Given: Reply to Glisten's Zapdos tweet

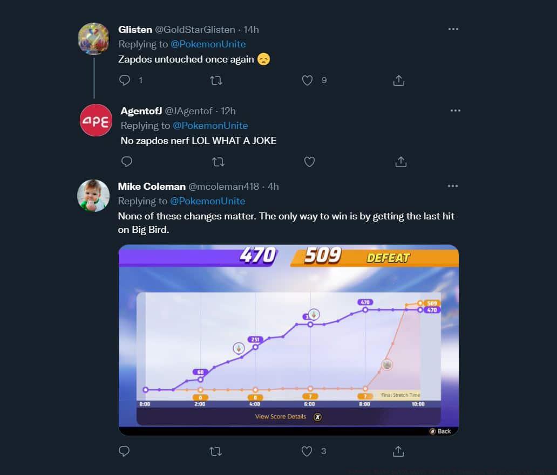Looking at the screenshot, I should click(x=125, y=80).
